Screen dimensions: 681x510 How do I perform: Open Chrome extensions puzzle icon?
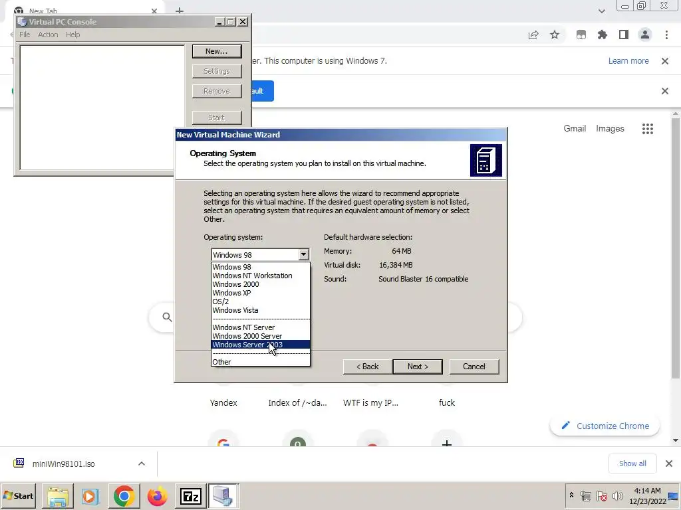[603, 35]
